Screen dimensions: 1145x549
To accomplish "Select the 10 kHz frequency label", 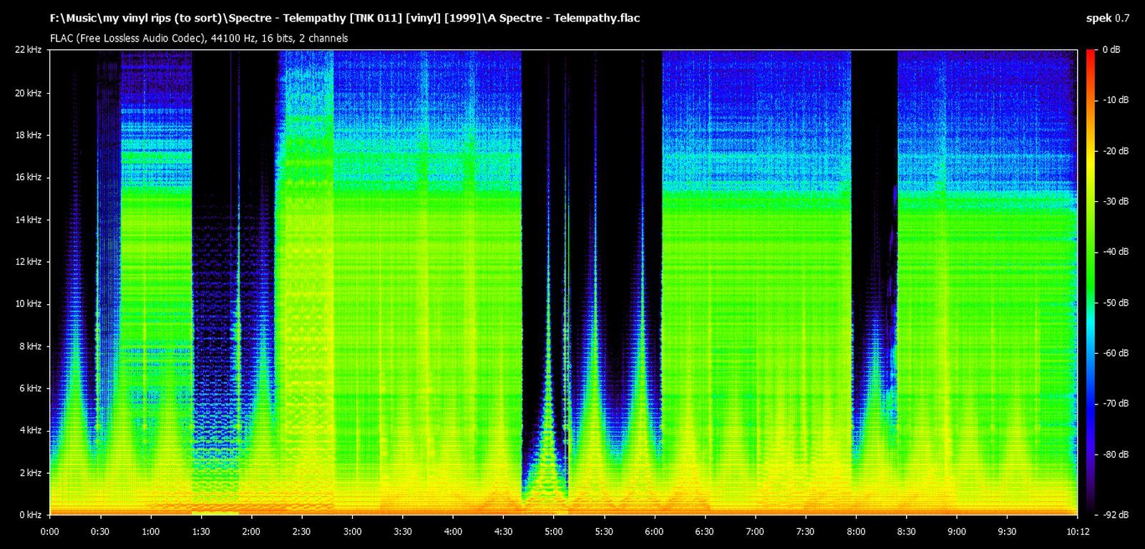I will (x=29, y=304).
